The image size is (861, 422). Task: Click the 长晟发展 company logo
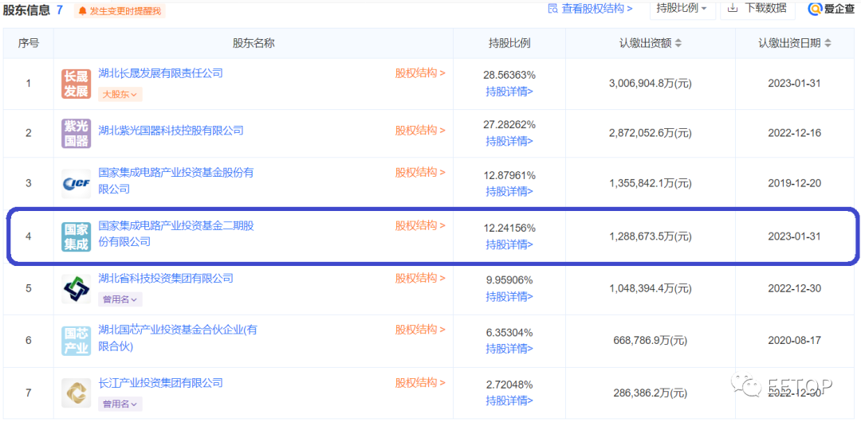click(76, 84)
